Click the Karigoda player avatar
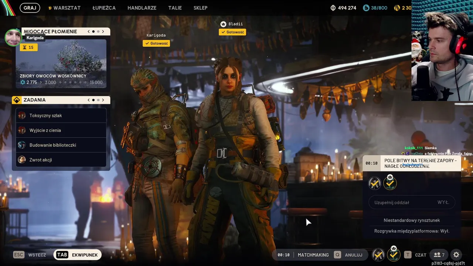This screenshot has width=473, height=266. coord(13,37)
